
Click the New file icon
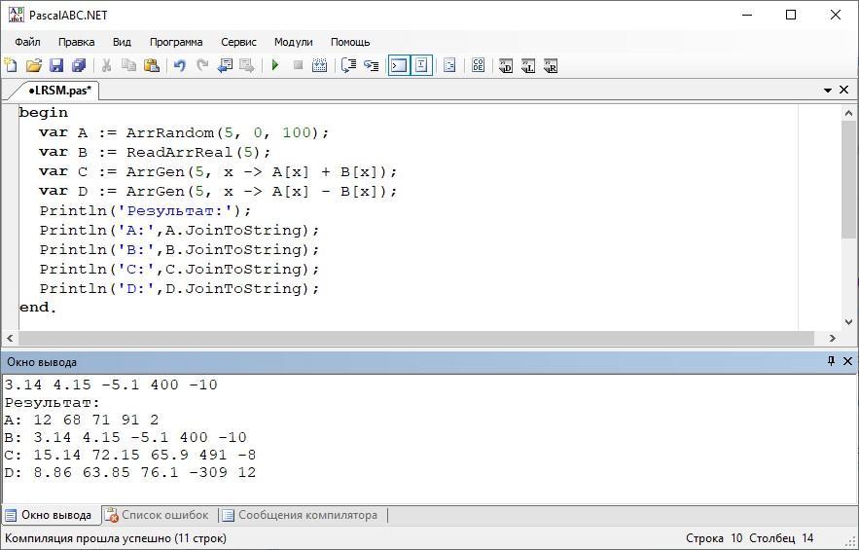click(x=11, y=65)
